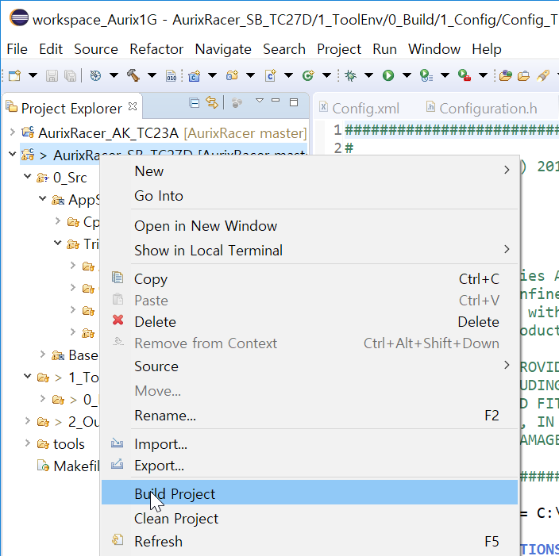
Task: Open the Navigate menu
Action: tap(223, 49)
